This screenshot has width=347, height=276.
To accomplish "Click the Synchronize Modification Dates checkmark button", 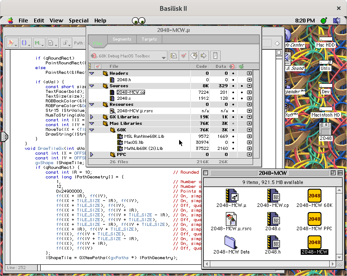I will pos(183,56).
